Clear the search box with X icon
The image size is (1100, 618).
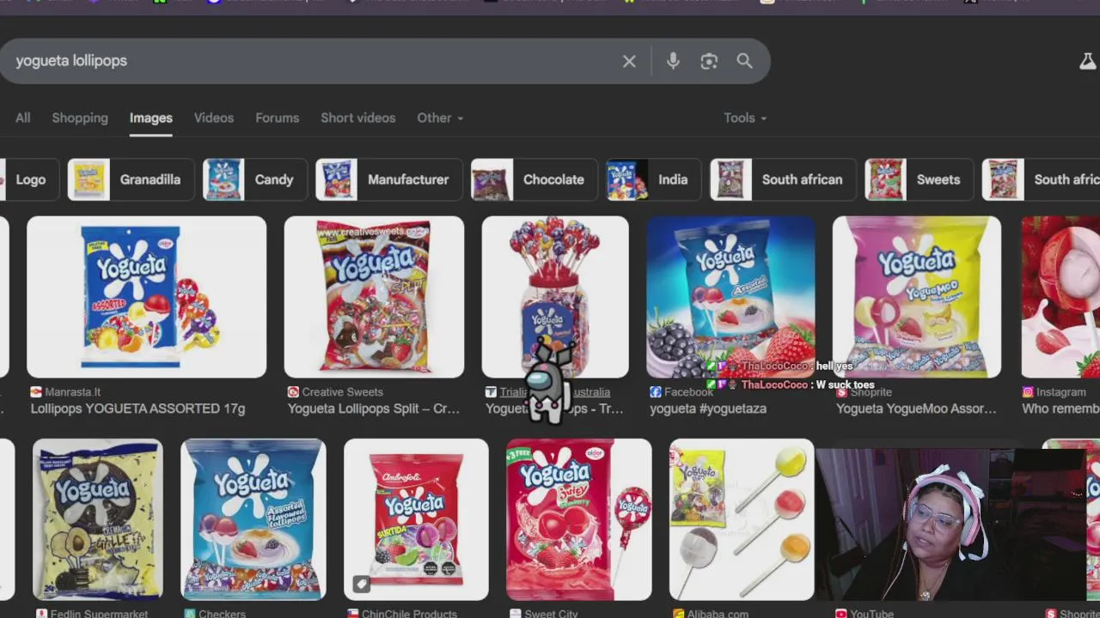(629, 61)
